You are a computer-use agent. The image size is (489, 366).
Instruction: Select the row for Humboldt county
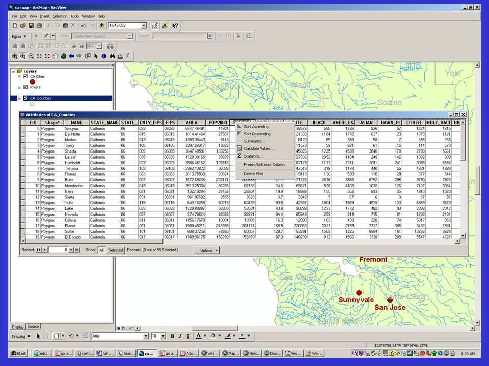(241, 163)
